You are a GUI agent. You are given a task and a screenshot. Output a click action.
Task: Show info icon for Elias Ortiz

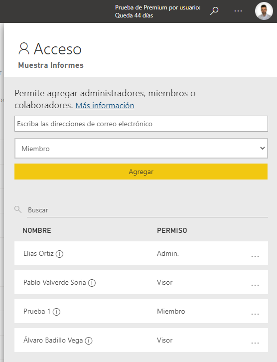[x=59, y=254]
